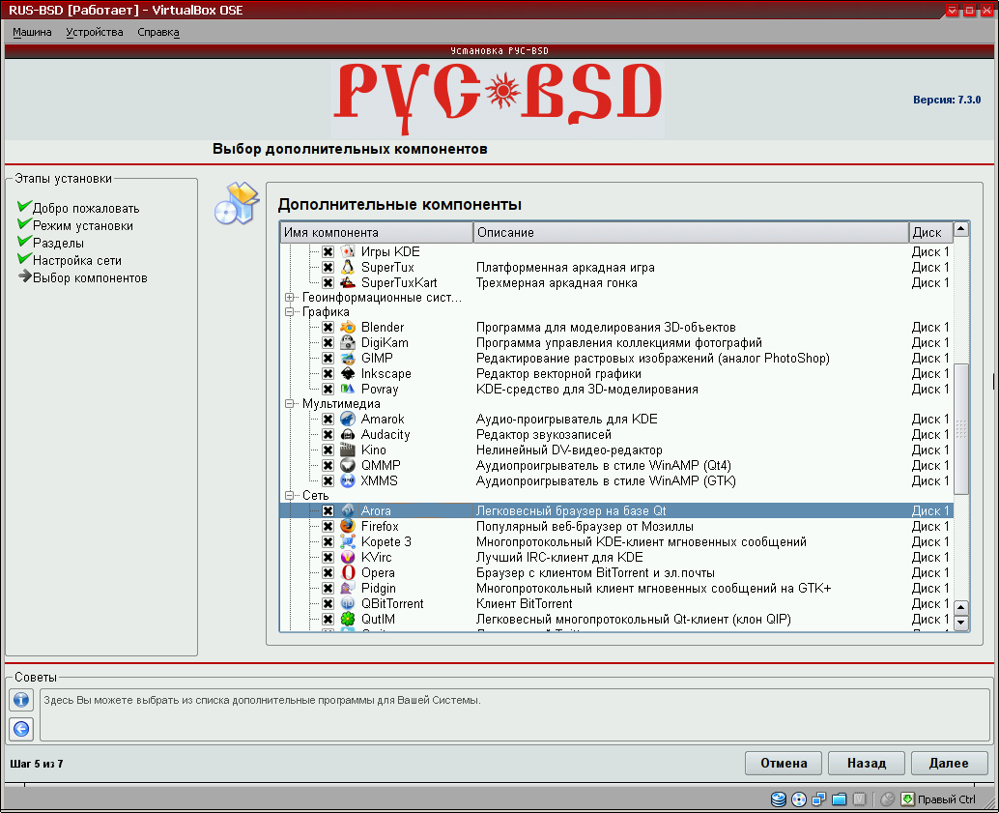
Task: Click 'Редактор векторной графики' description
Action: click(x=558, y=374)
